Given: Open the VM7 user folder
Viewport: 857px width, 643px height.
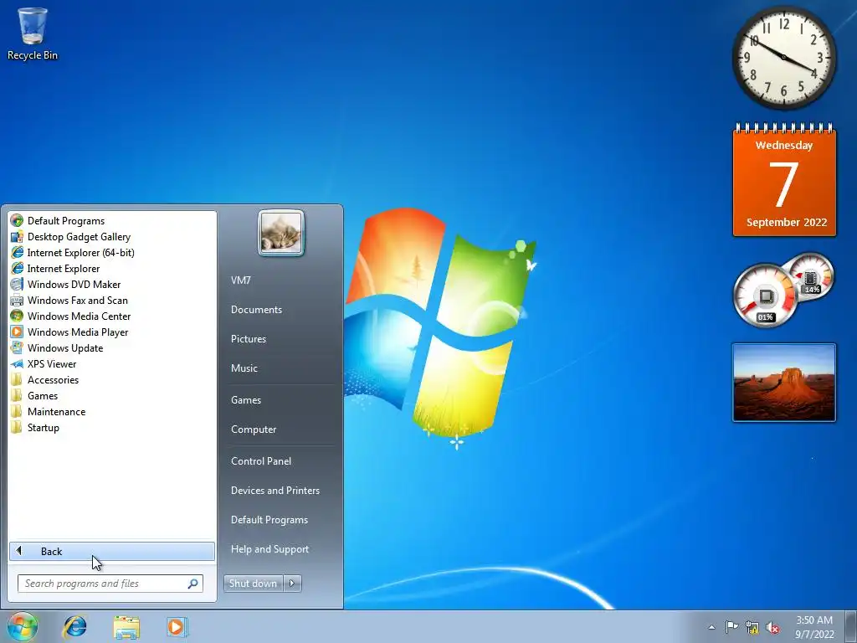Looking at the screenshot, I should 241,280.
